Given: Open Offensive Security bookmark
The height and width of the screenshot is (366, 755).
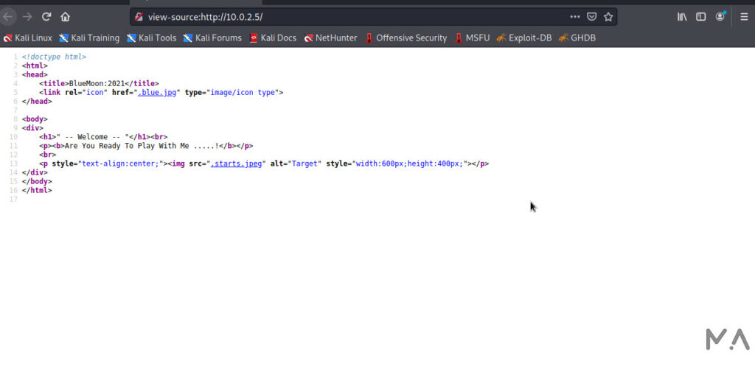Looking at the screenshot, I should tap(405, 38).
